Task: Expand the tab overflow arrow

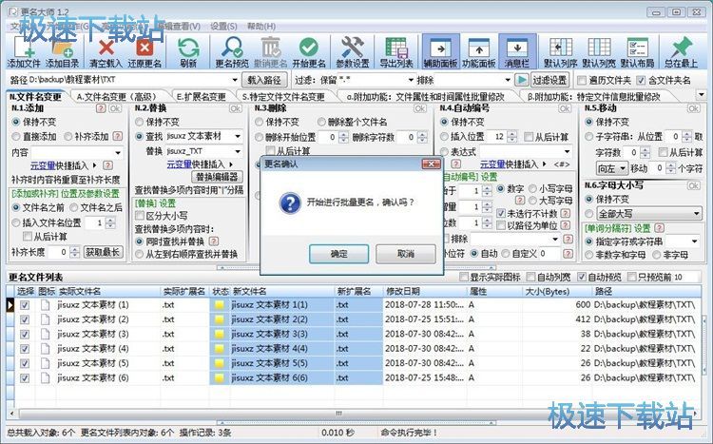Action: 701,95
